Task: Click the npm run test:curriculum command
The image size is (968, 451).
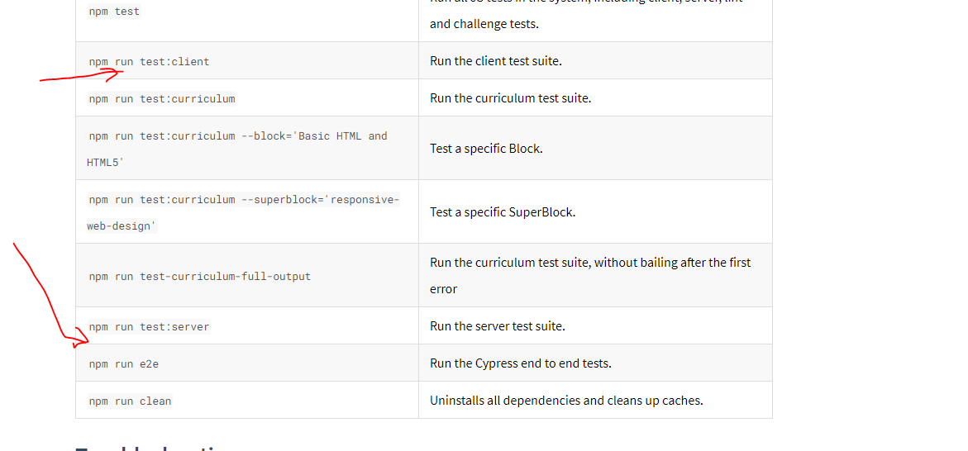Action: (162, 99)
